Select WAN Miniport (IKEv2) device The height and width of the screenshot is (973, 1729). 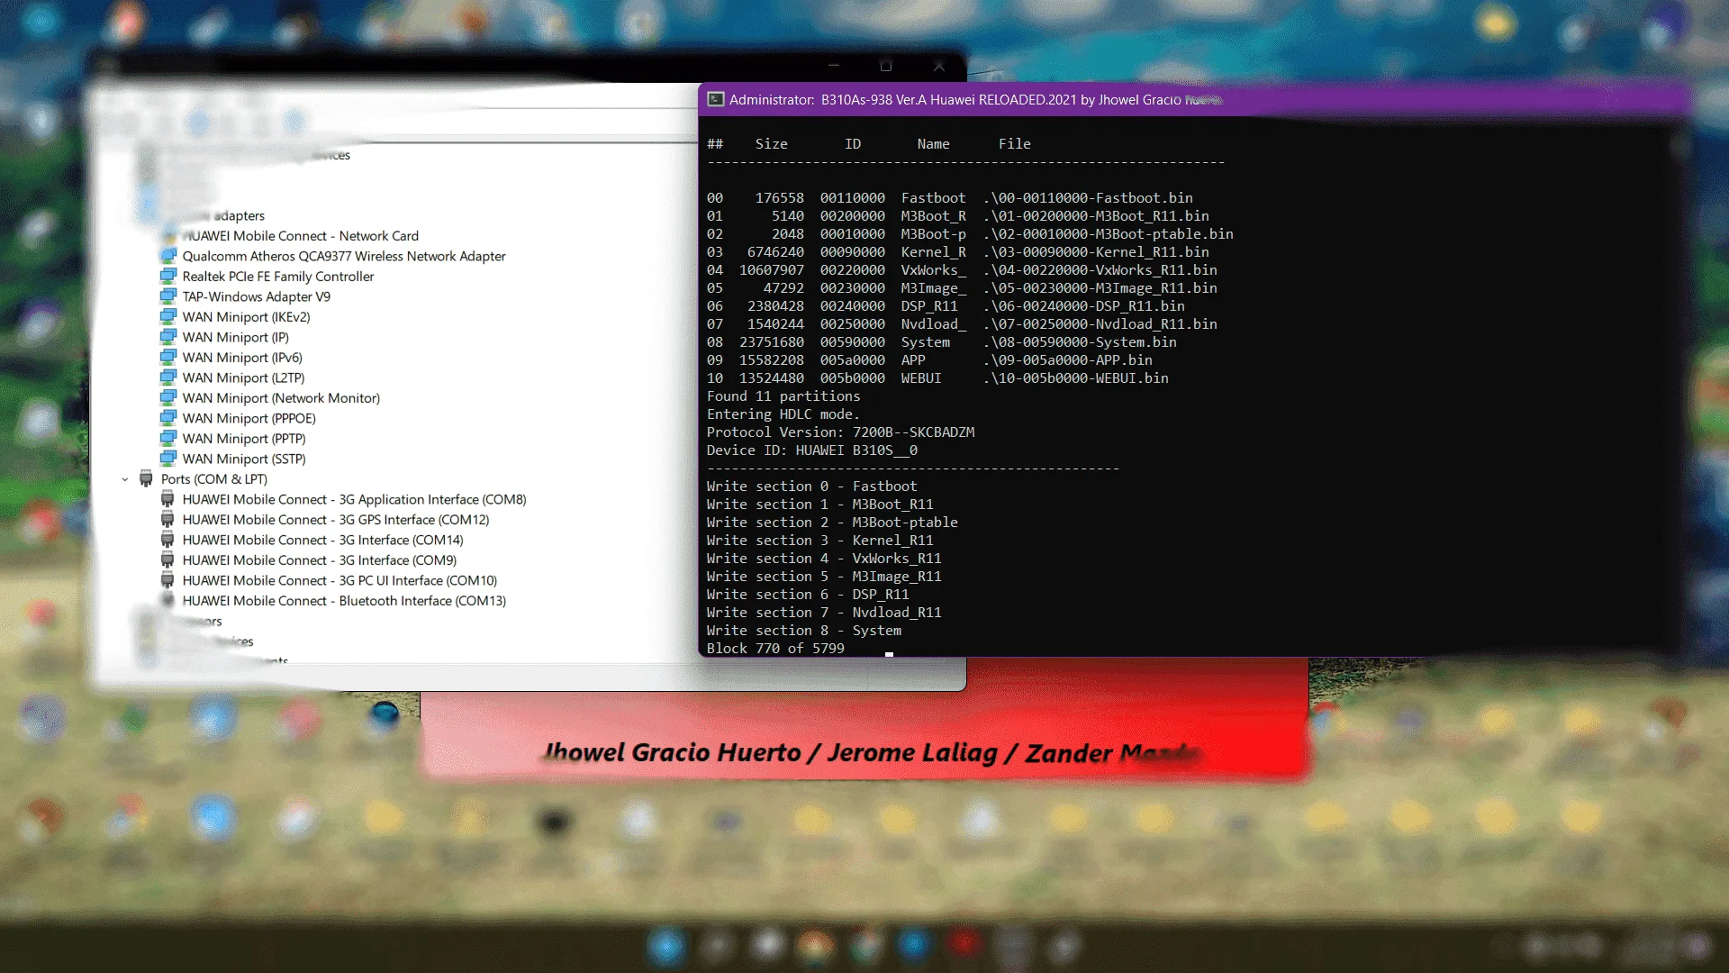(246, 317)
